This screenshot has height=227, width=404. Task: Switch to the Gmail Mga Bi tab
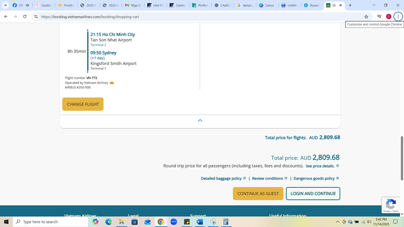133,5
